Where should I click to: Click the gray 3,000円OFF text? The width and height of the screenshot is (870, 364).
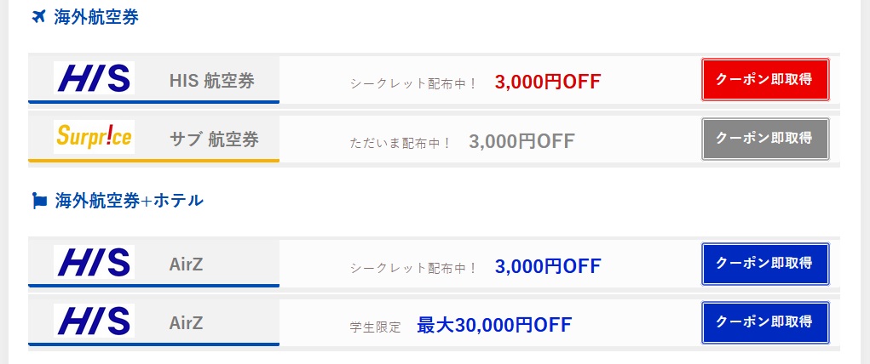point(521,140)
